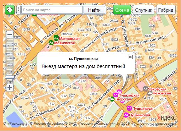Click house number 20/1
The width and height of the screenshot is (181, 131).
tap(98, 78)
